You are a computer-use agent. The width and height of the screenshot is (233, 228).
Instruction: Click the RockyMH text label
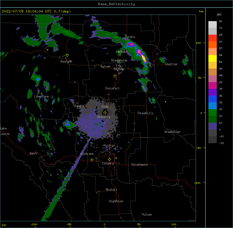pyautogui.click(x=66, y=61)
